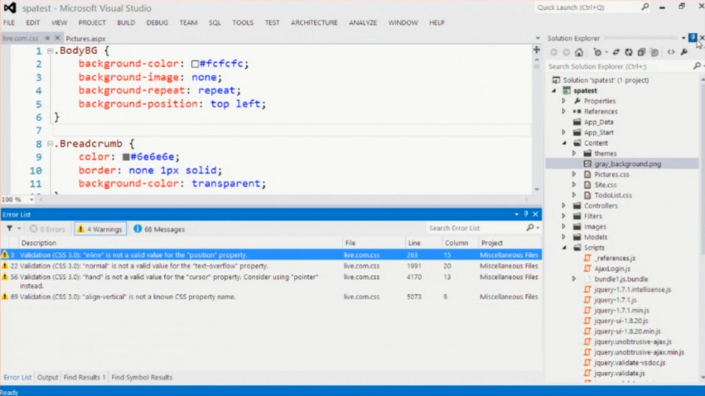Switch to the Find Results 1 tab
The height and width of the screenshot is (396, 705).
click(x=84, y=377)
